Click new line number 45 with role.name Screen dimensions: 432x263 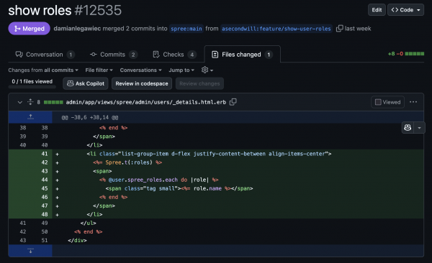(x=45, y=188)
